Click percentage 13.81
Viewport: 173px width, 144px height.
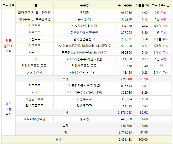tap(144, 86)
